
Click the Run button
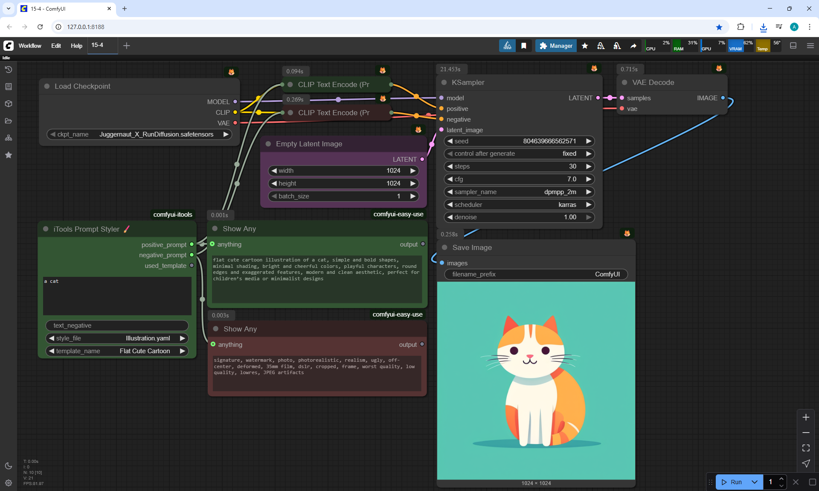click(x=732, y=482)
